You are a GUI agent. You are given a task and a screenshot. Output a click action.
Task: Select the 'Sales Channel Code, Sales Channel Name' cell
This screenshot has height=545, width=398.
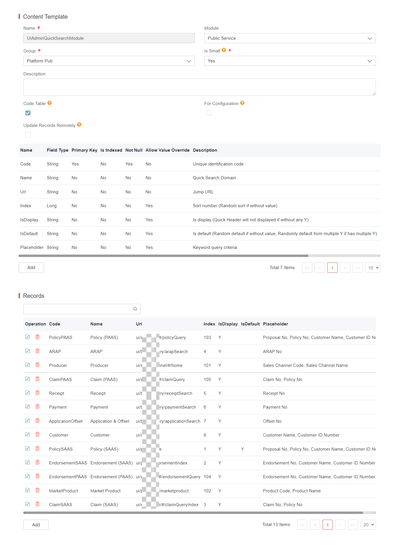[305, 365]
